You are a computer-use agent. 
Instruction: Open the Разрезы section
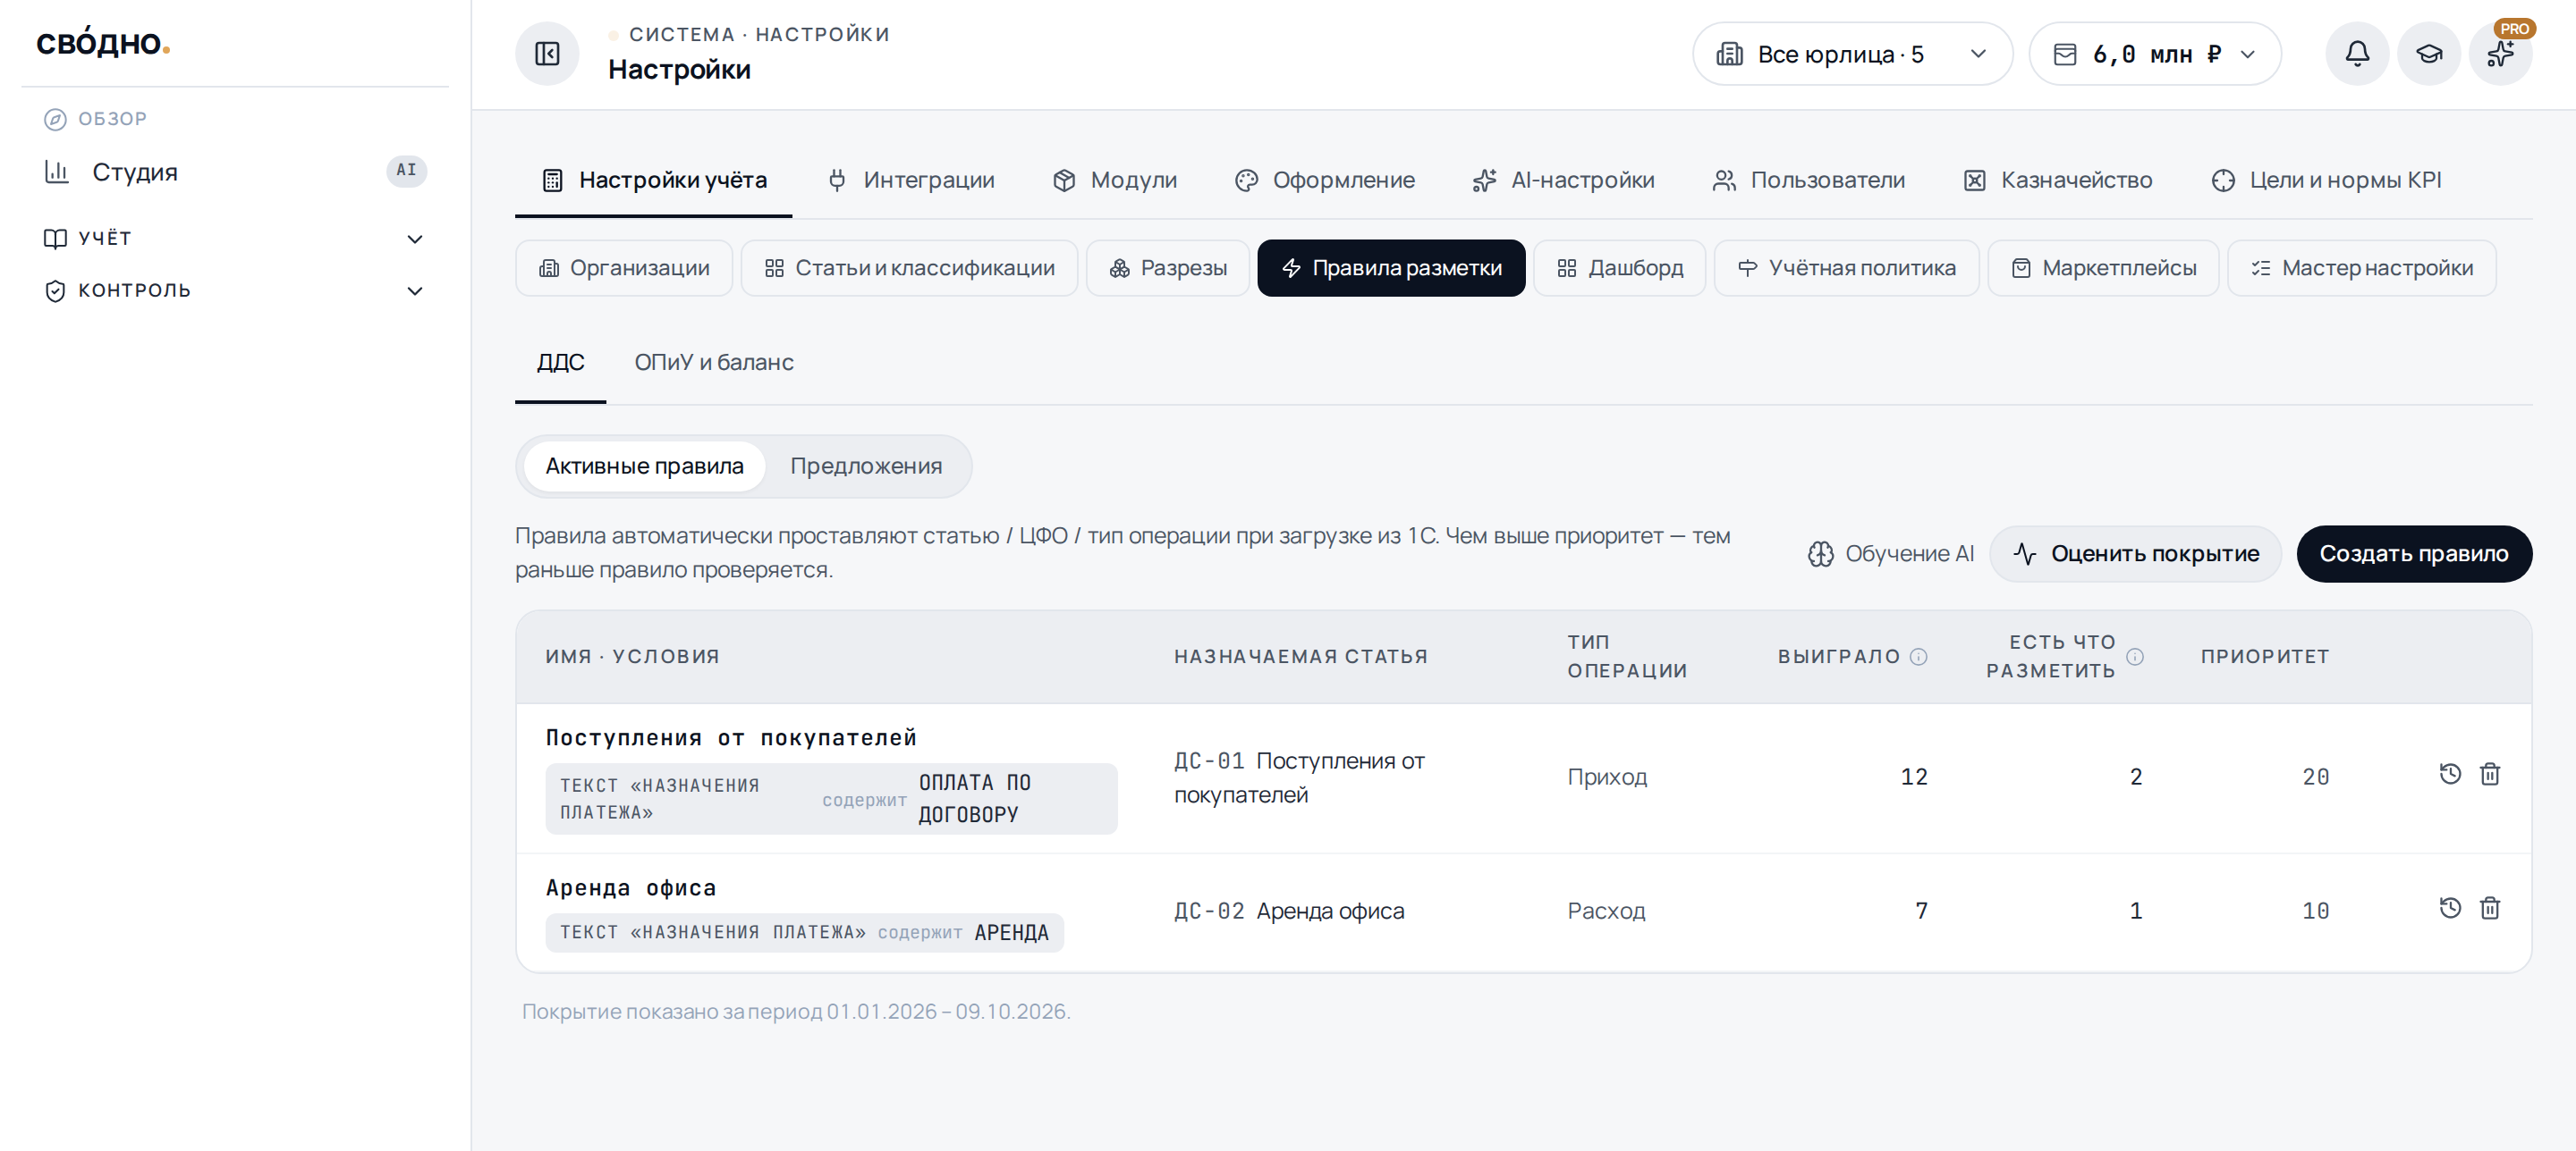(x=1168, y=268)
